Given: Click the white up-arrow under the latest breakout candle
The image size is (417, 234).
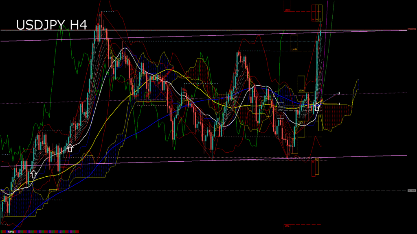Looking at the screenshot, I should pyautogui.click(x=317, y=107).
